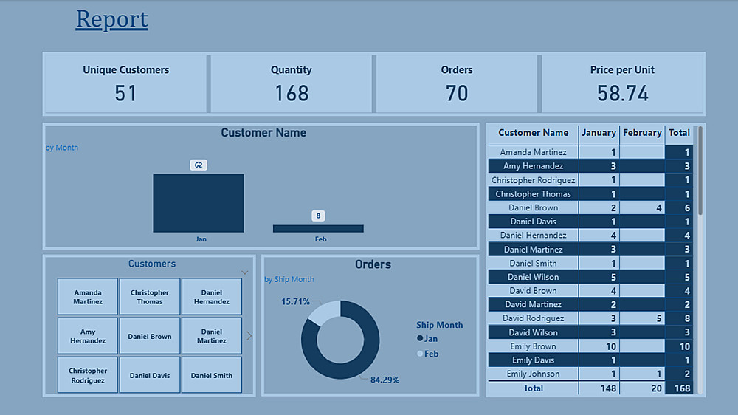Sort table by Customer Name header
The image size is (738, 415).
click(x=534, y=133)
